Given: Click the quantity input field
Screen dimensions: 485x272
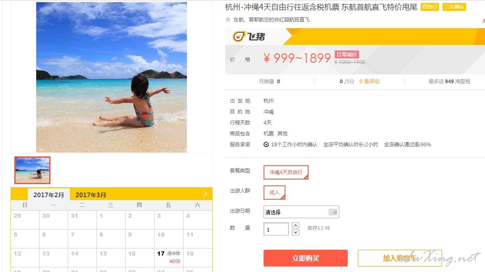Looking at the screenshot, I should point(276,229).
